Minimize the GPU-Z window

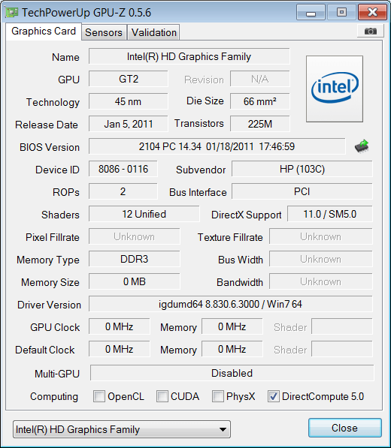(311, 12)
